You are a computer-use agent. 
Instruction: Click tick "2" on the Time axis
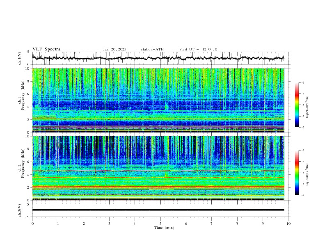coord(84,224)
